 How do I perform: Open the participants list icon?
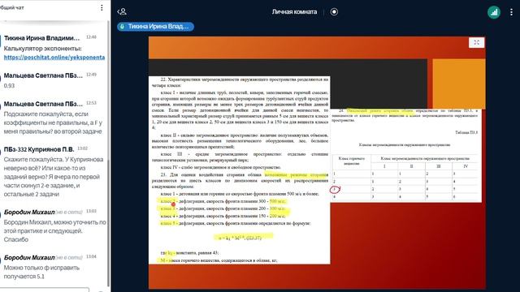[x=122, y=12]
